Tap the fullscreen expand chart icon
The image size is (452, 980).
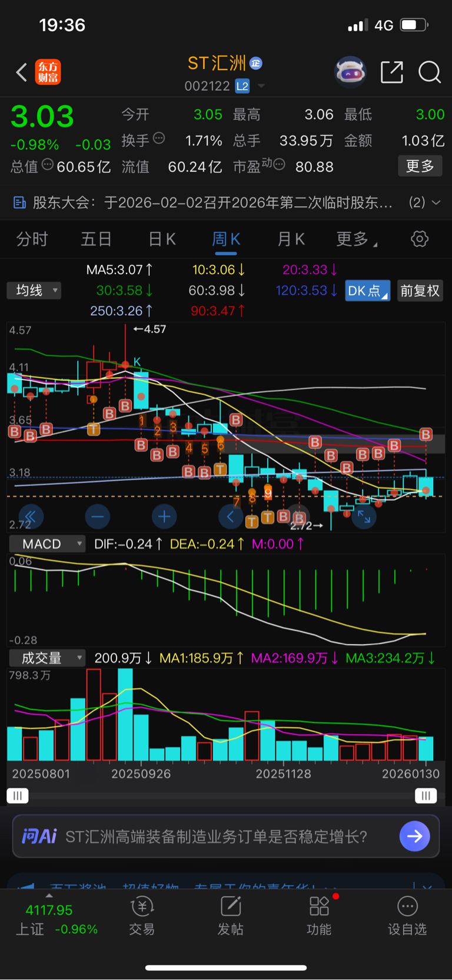pyautogui.click(x=364, y=517)
